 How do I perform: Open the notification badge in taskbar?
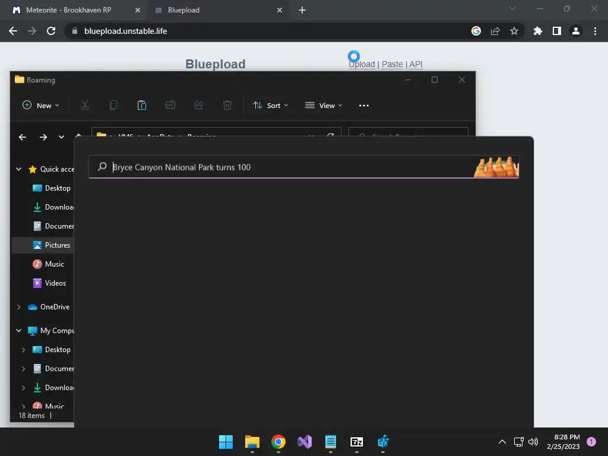(x=591, y=442)
